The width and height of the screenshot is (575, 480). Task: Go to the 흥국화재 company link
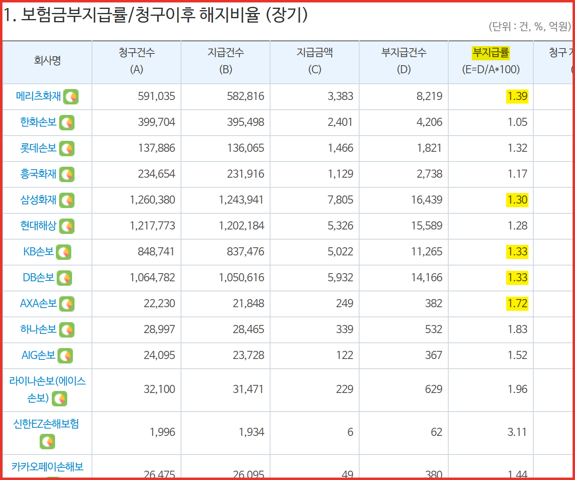(x=38, y=174)
